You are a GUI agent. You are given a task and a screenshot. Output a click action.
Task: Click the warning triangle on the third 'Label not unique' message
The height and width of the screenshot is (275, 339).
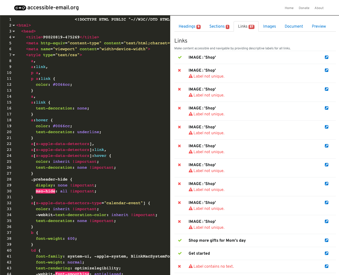[x=190, y=114]
